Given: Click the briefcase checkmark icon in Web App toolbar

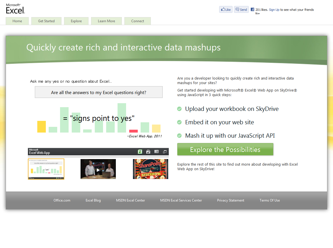Looking at the screenshot, I should (x=148, y=152).
